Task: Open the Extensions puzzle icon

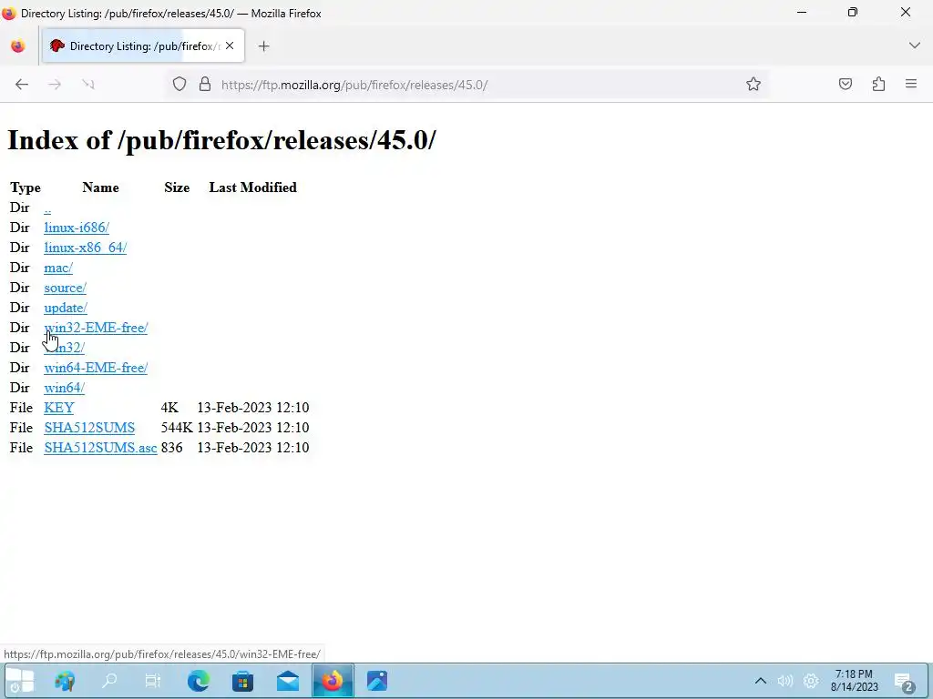Action: [x=878, y=85]
